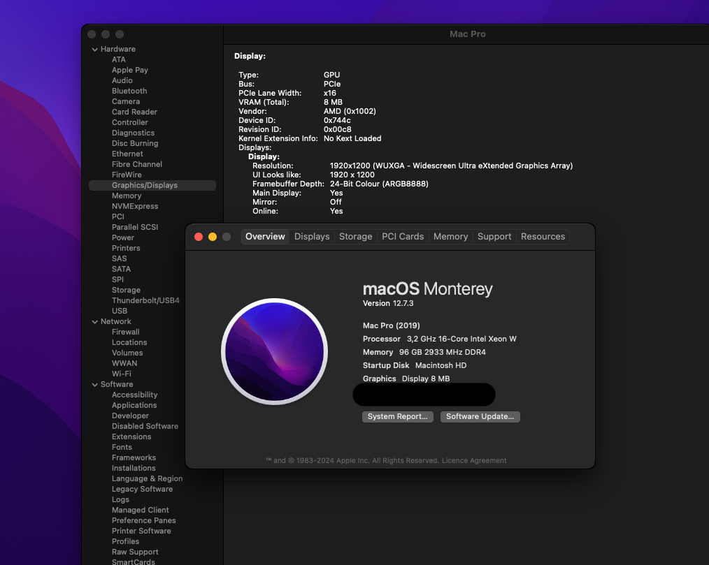This screenshot has height=565, width=709.
Task: Collapse the Hardware section chevron
Action: [x=95, y=49]
